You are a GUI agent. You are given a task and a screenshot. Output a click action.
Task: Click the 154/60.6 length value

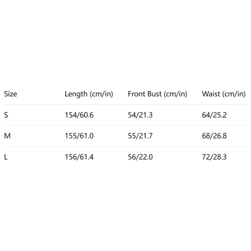pos(79,115)
